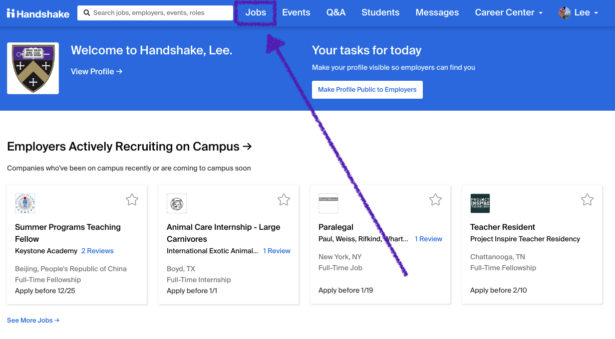The height and width of the screenshot is (339, 615).
Task: Open the Students tab
Action: [380, 12]
